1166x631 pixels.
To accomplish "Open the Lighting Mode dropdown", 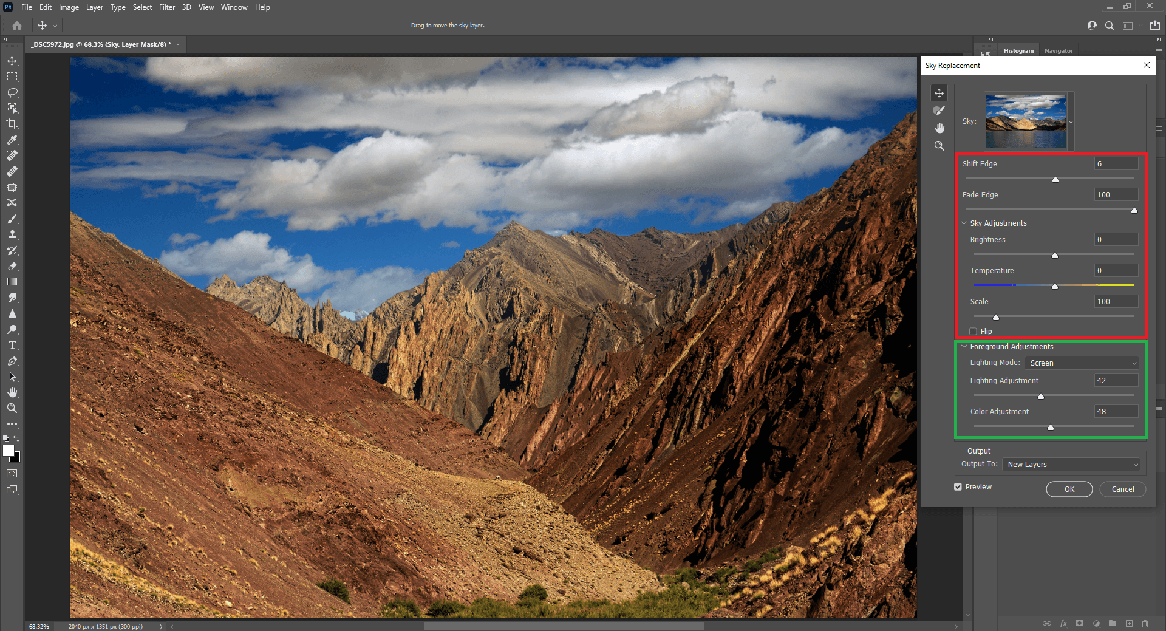I will [x=1082, y=363].
